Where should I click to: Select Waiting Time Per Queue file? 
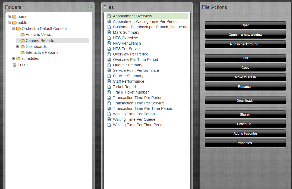134,119
